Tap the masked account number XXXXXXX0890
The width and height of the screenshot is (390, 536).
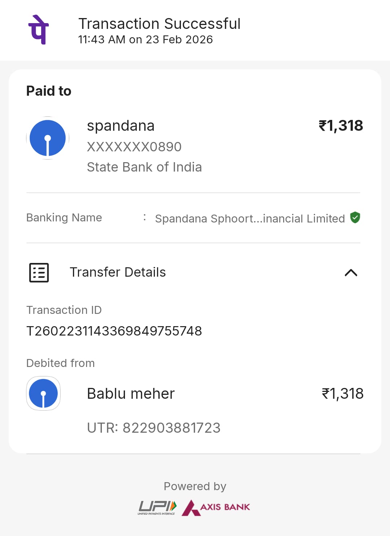click(134, 147)
